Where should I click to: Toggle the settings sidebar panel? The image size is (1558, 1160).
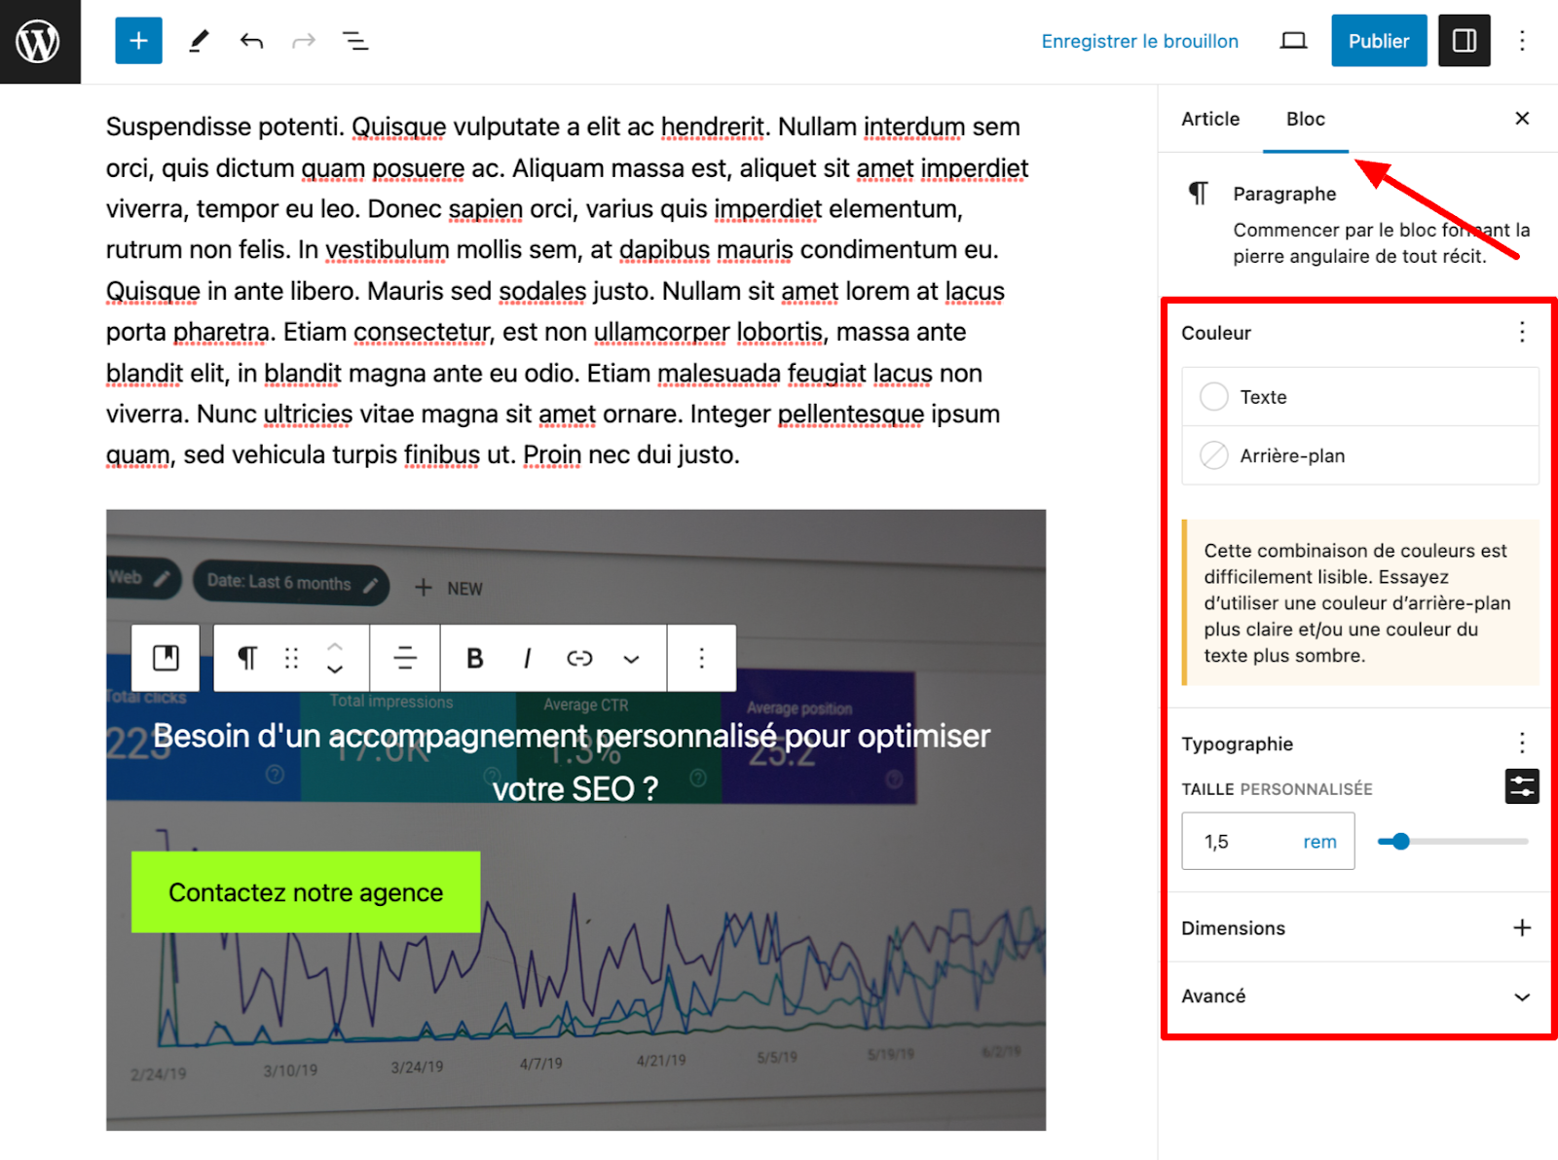[1464, 41]
